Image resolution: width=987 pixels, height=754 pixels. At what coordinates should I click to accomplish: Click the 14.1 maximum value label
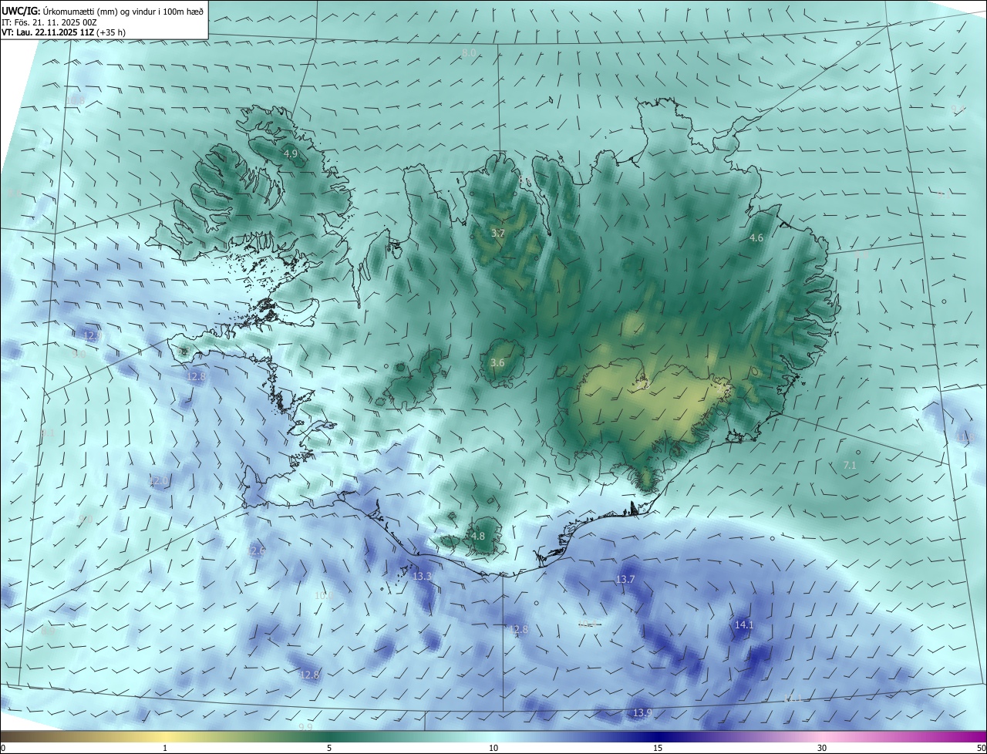coord(744,624)
